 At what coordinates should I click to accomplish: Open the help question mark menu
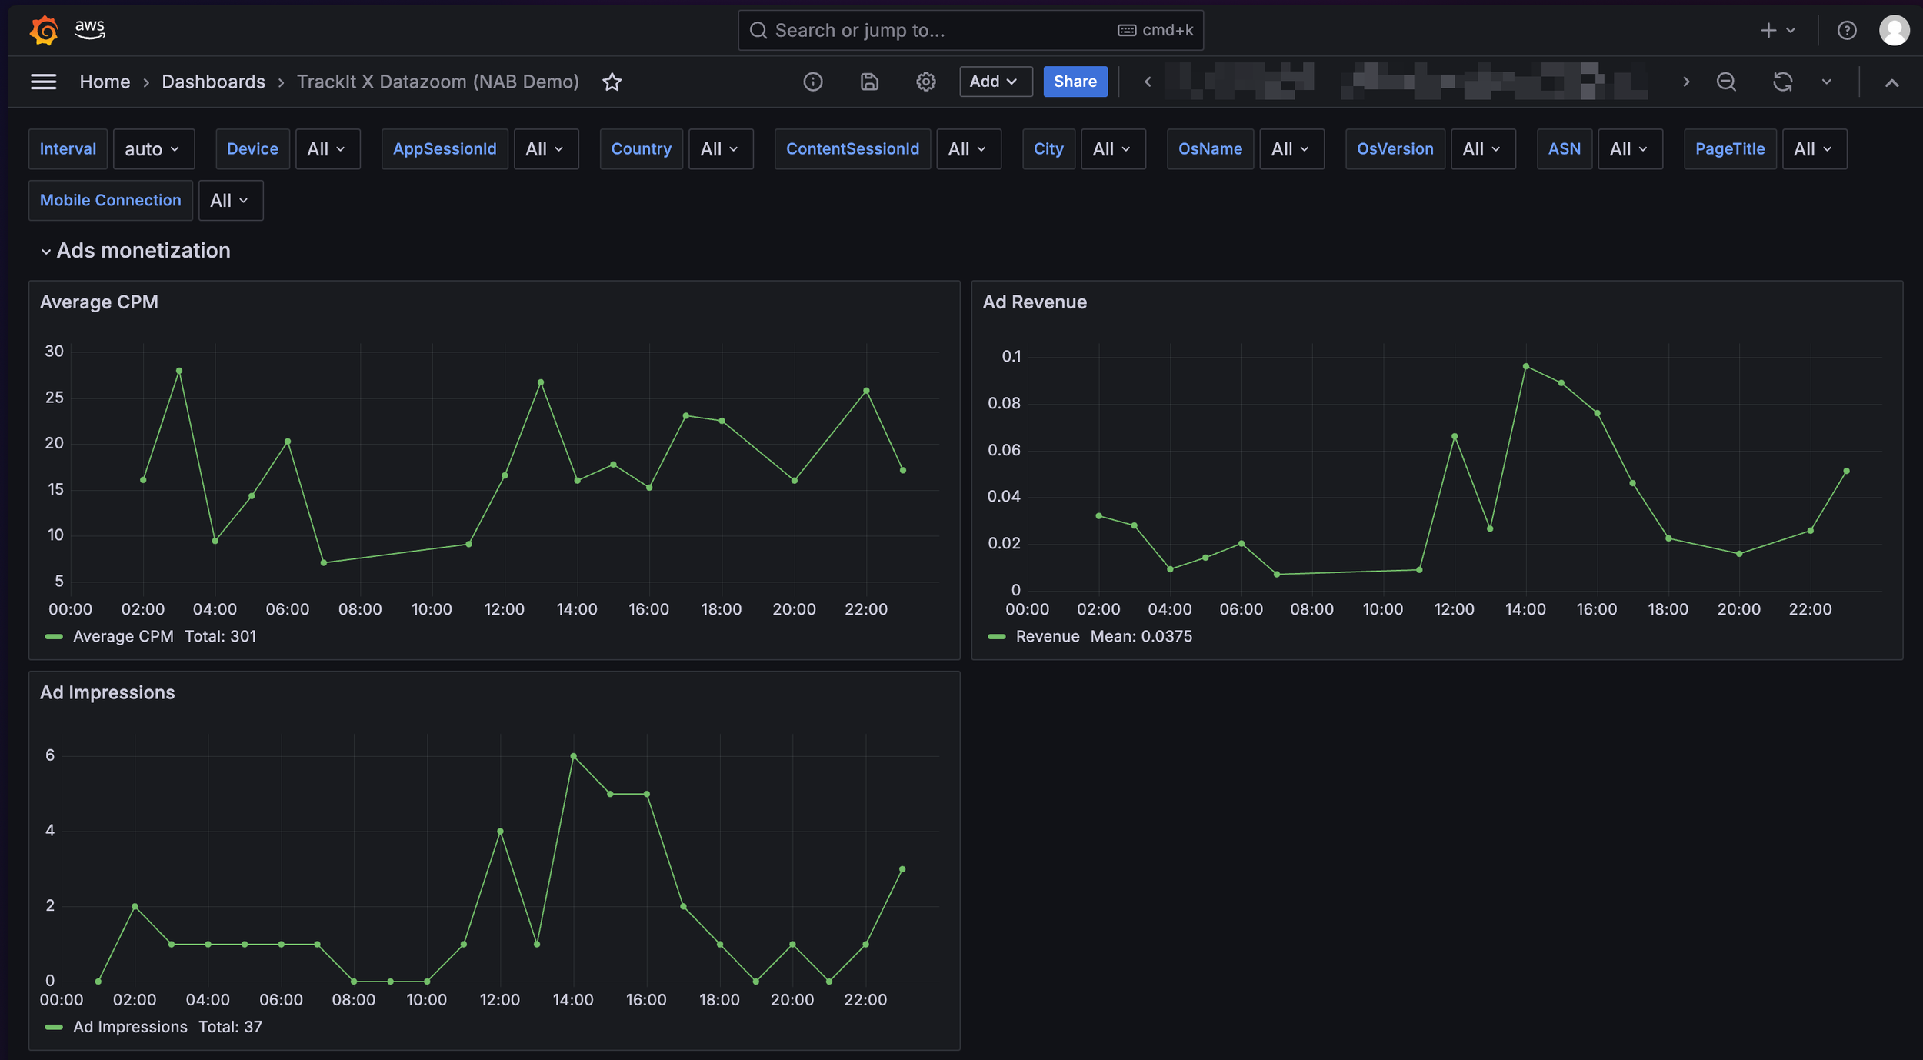(x=1846, y=30)
